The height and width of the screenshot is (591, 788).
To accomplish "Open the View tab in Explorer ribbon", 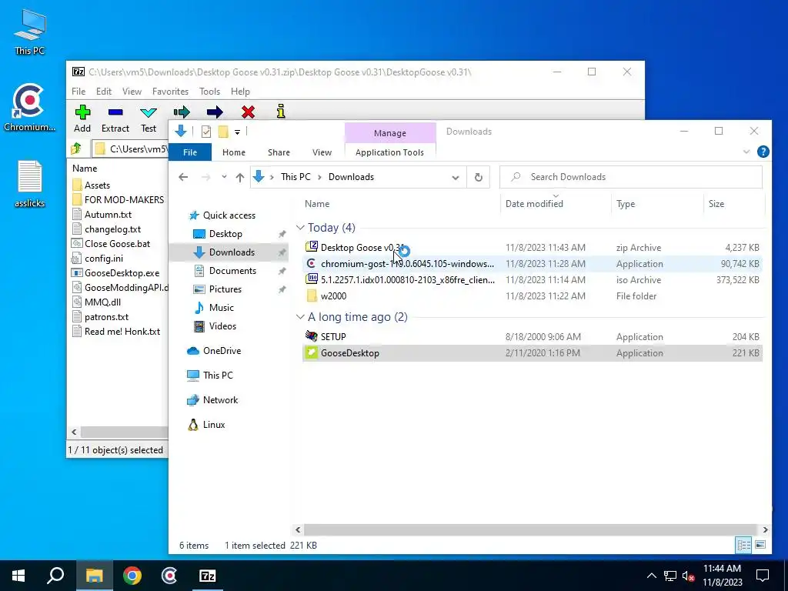I will coord(322,152).
